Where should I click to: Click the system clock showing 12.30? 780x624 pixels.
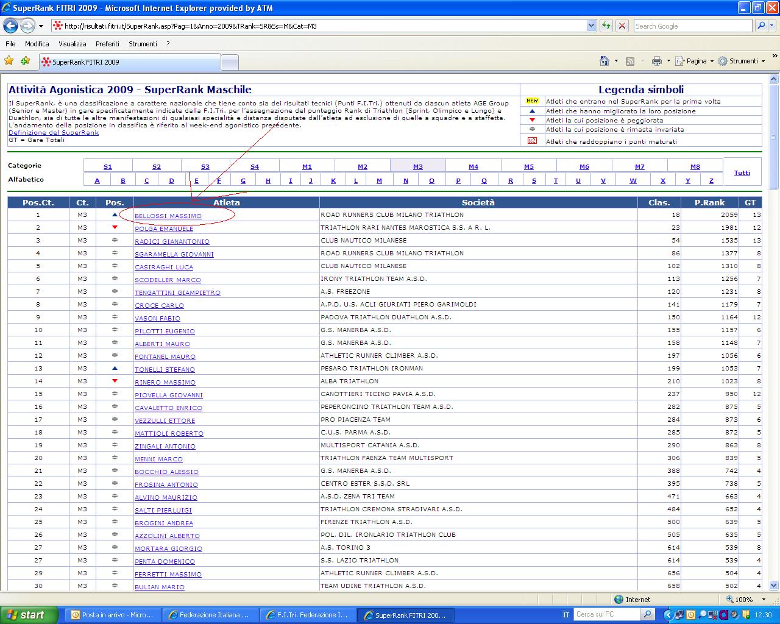pyautogui.click(x=764, y=615)
